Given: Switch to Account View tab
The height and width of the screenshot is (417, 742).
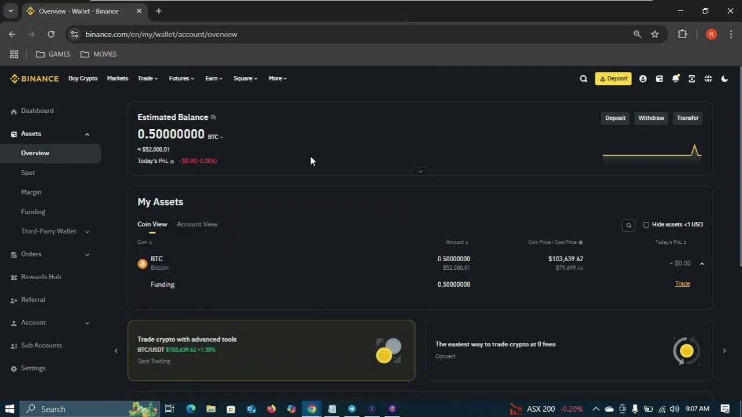Looking at the screenshot, I should point(197,224).
